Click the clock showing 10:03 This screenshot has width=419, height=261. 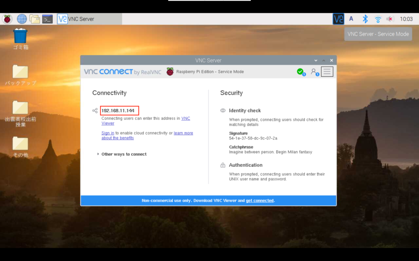pos(406,19)
